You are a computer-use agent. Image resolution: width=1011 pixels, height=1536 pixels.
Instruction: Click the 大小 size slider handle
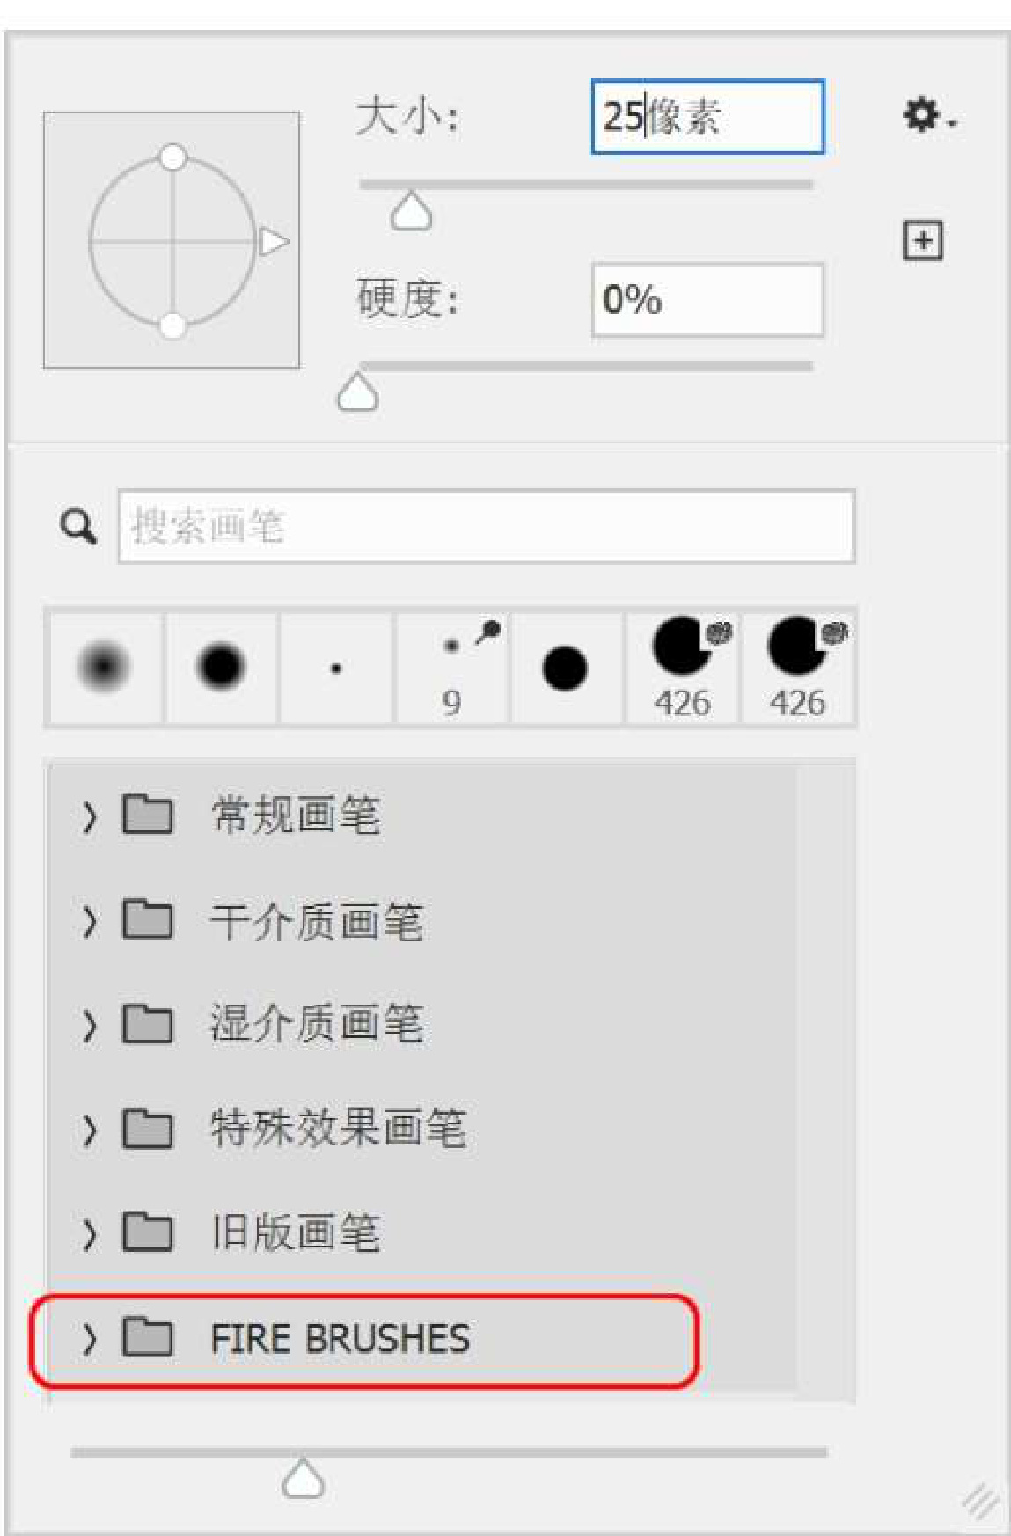pos(411,213)
